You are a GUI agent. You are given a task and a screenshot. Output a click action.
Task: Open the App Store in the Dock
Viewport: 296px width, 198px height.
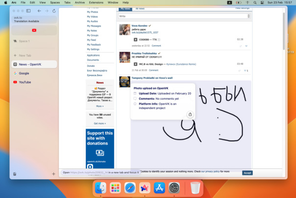(x=159, y=187)
